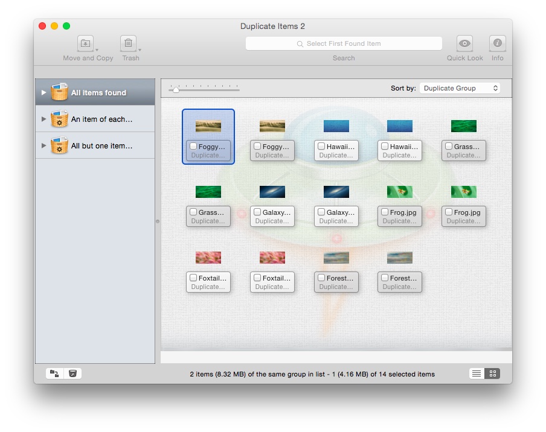Click the first Foxtail pink thumbnail
546x432 pixels.
(x=208, y=258)
